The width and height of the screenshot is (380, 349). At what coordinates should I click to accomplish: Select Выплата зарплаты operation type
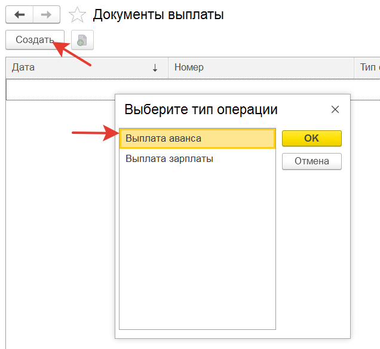[198, 159]
